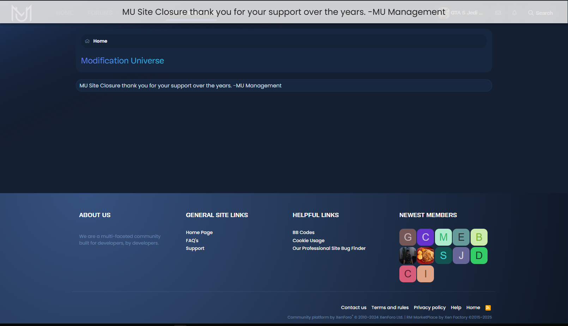The height and width of the screenshot is (326, 568).
Task: View member with food photo avatar
Action: click(425, 256)
